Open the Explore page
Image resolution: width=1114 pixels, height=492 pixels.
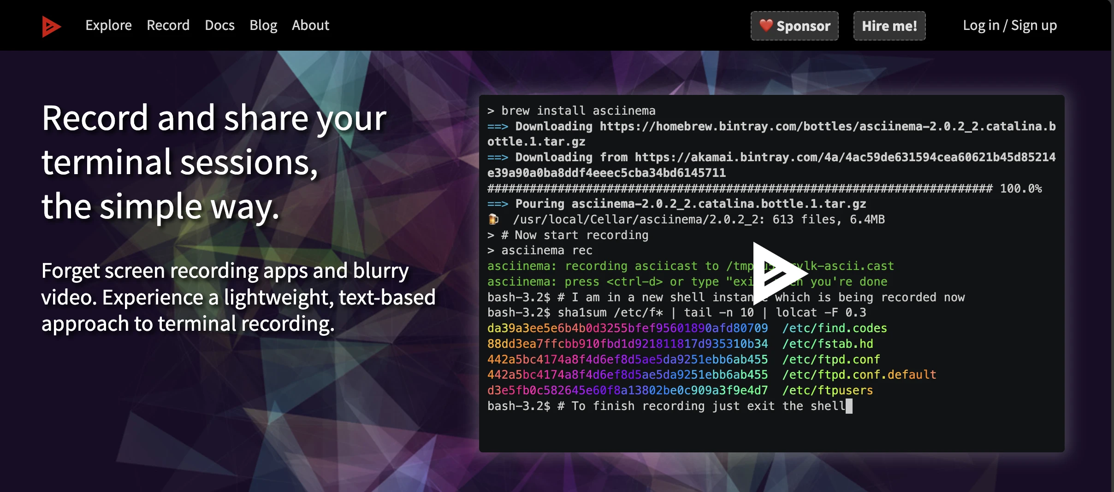click(108, 25)
